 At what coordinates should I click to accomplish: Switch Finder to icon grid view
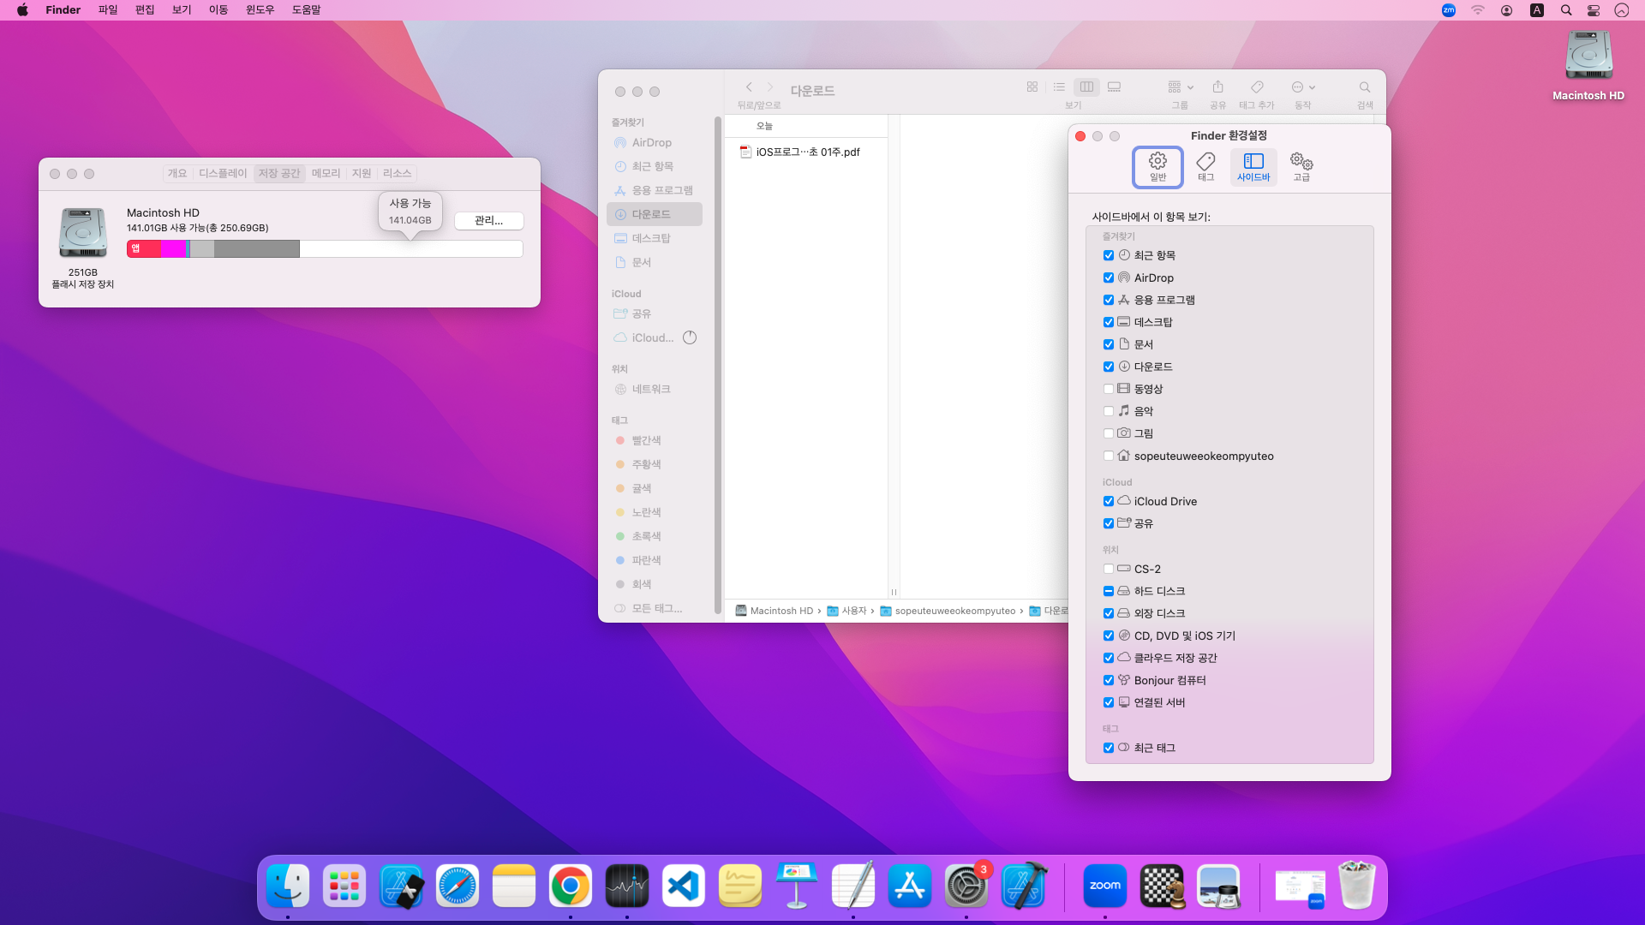pyautogui.click(x=1032, y=87)
